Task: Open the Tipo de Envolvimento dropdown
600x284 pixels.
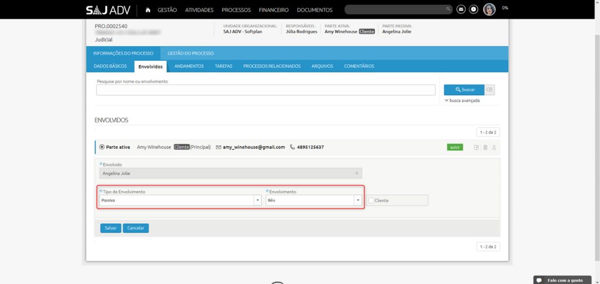Action: click(257, 200)
